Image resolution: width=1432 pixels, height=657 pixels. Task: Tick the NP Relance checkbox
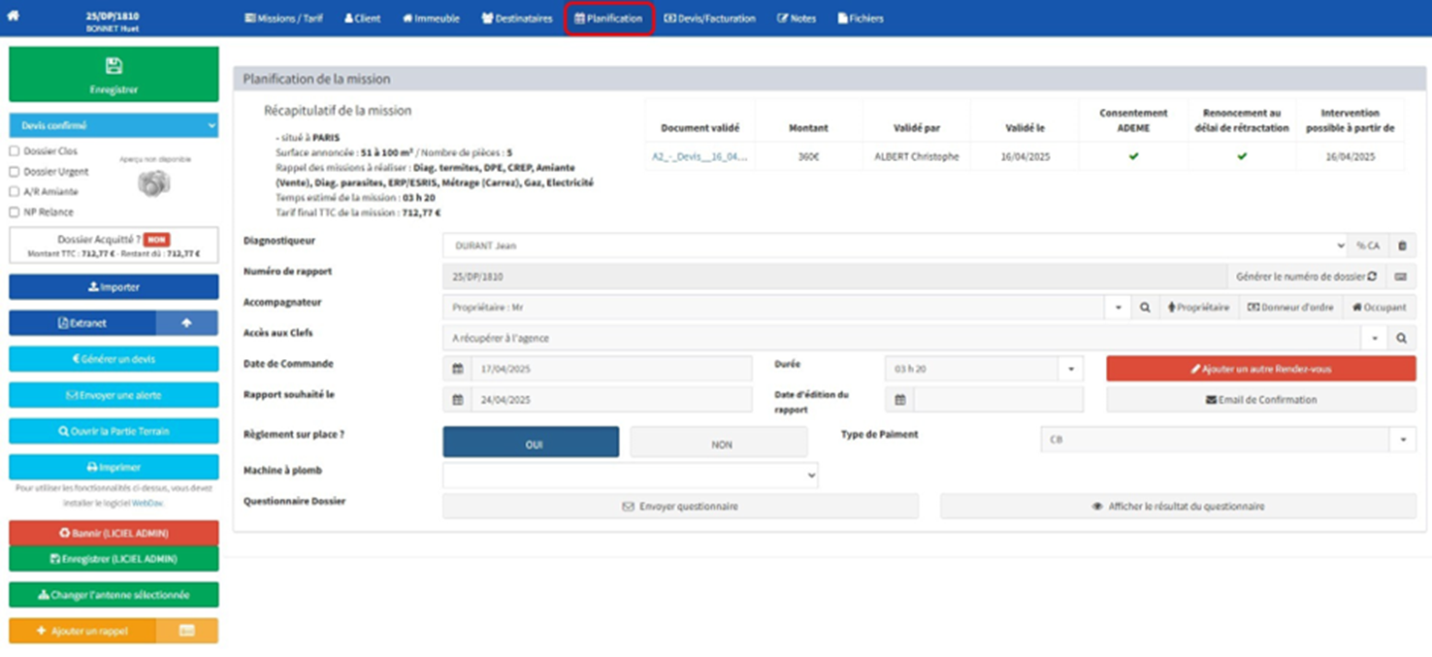click(15, 212)
